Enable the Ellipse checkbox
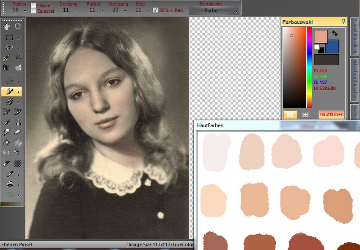 (x=33, y=6)
